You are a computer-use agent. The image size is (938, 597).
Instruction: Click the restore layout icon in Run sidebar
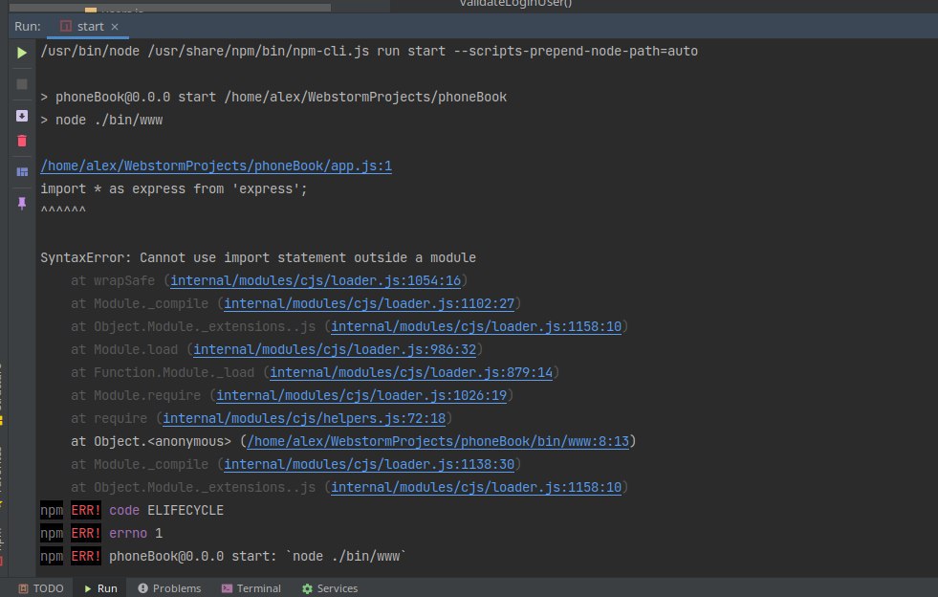(x=22, y=172)
